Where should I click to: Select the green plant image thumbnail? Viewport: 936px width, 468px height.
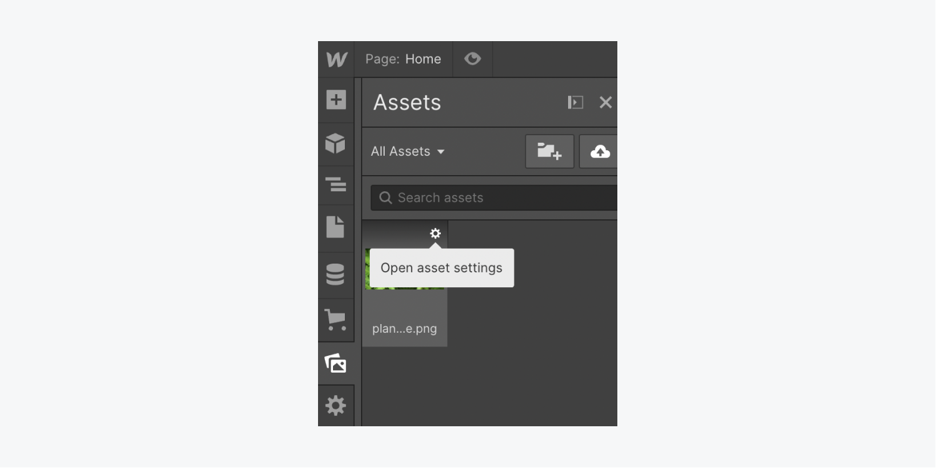[x=405, y=269]
